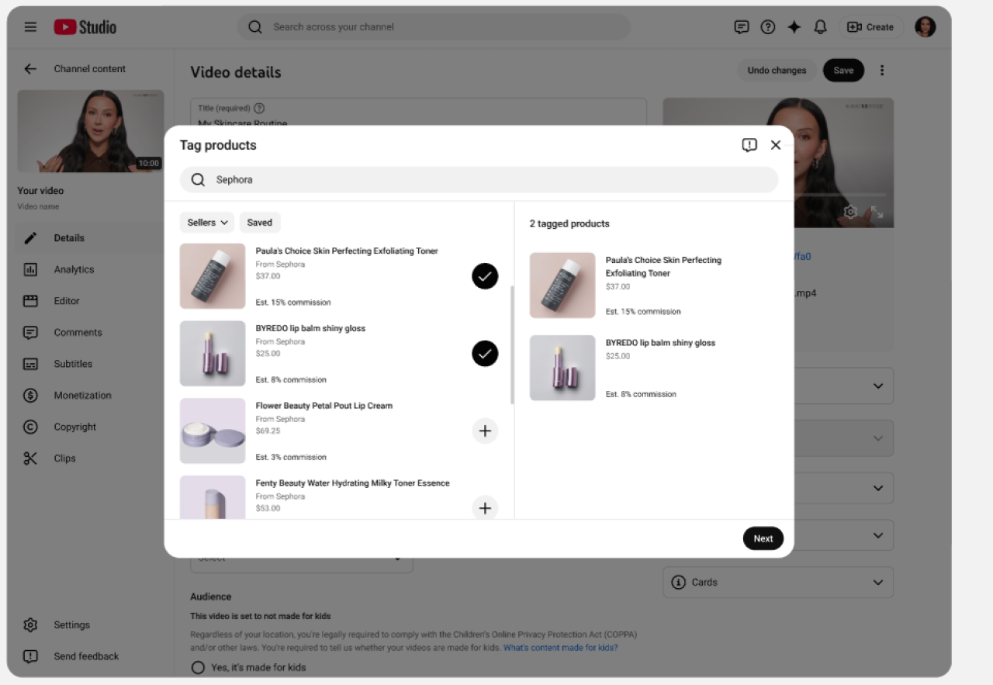
Task: Click the video player settings gear icon
Action: point(850,212)
